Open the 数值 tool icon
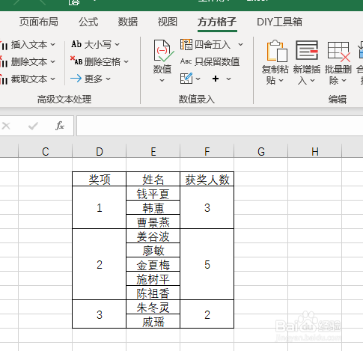363x351 pixels. 163,51
